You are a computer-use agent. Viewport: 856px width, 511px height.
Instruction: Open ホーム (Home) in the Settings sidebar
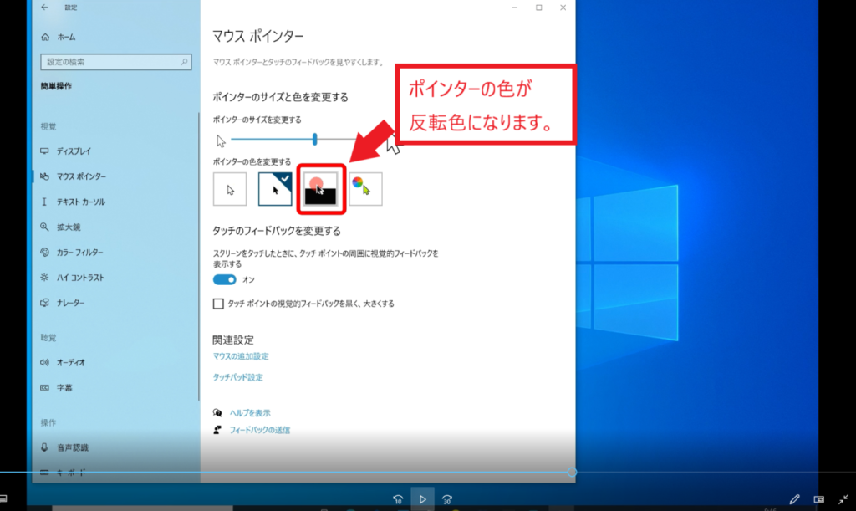click(x=66, y=38)
